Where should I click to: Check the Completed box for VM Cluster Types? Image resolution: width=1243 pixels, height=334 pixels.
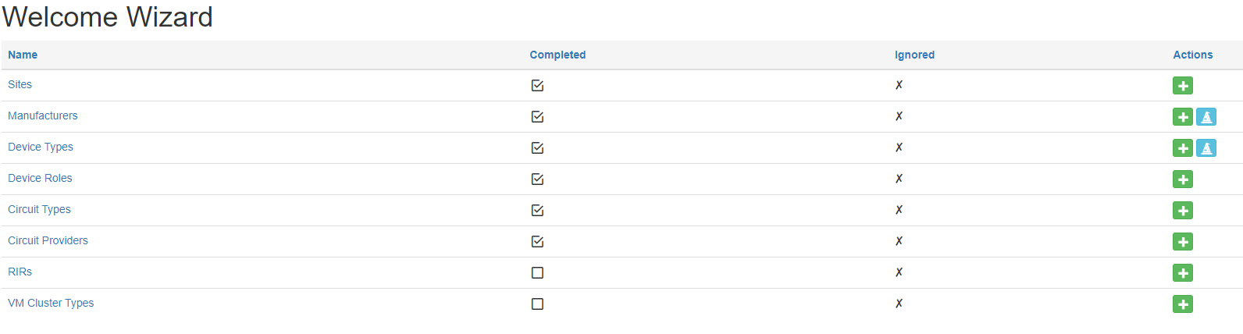click(537, 304)
